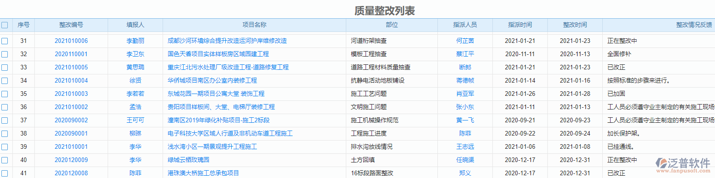Open rectification record 2021010002
Image resolution: width=715 pixels, height=178 pixels.
(x=71, y=107)
